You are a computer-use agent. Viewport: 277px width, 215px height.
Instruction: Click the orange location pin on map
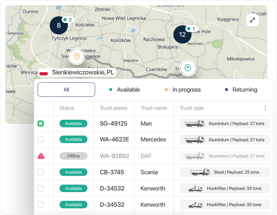pyautogui.click(x=77, y=56)
